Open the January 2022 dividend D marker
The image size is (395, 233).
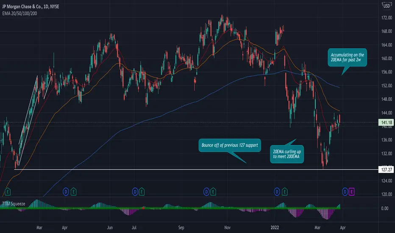pos(277,192)
